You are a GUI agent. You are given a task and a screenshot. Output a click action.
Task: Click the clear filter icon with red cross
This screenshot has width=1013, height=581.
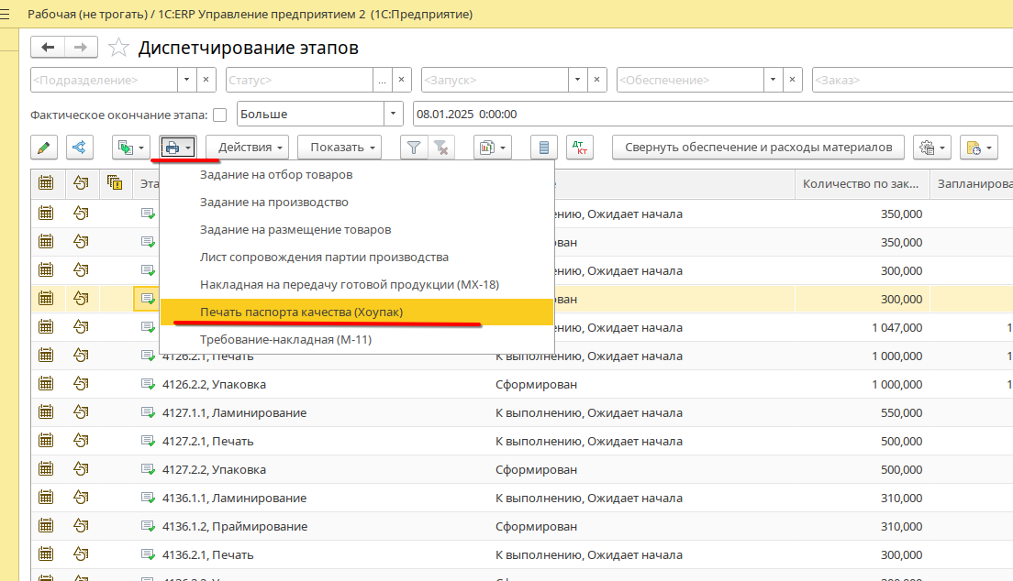click(x=440, y=147)
